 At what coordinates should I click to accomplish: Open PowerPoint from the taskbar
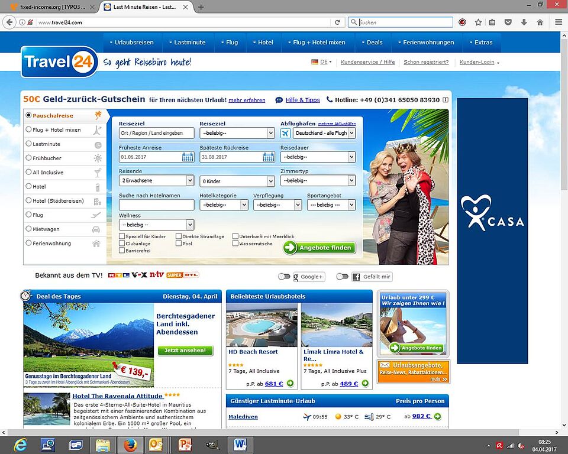click(x=185, y=445)
